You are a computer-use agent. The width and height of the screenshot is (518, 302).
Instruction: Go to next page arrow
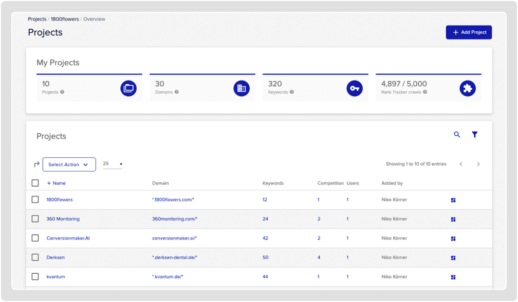(478, 164)
